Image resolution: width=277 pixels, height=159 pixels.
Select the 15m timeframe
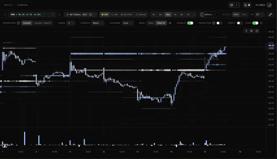pos(168,15)
